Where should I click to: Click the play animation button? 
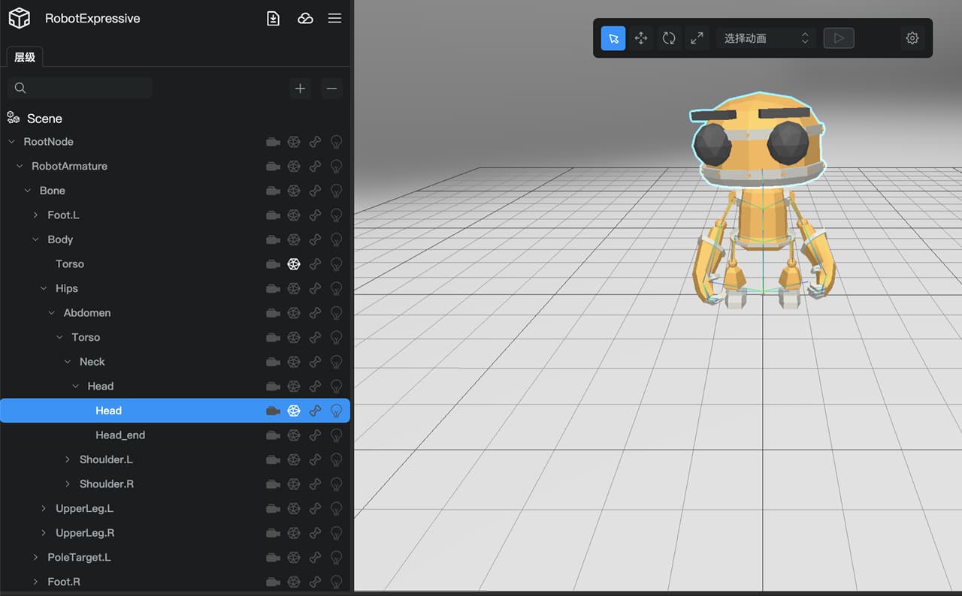point(839,38)
